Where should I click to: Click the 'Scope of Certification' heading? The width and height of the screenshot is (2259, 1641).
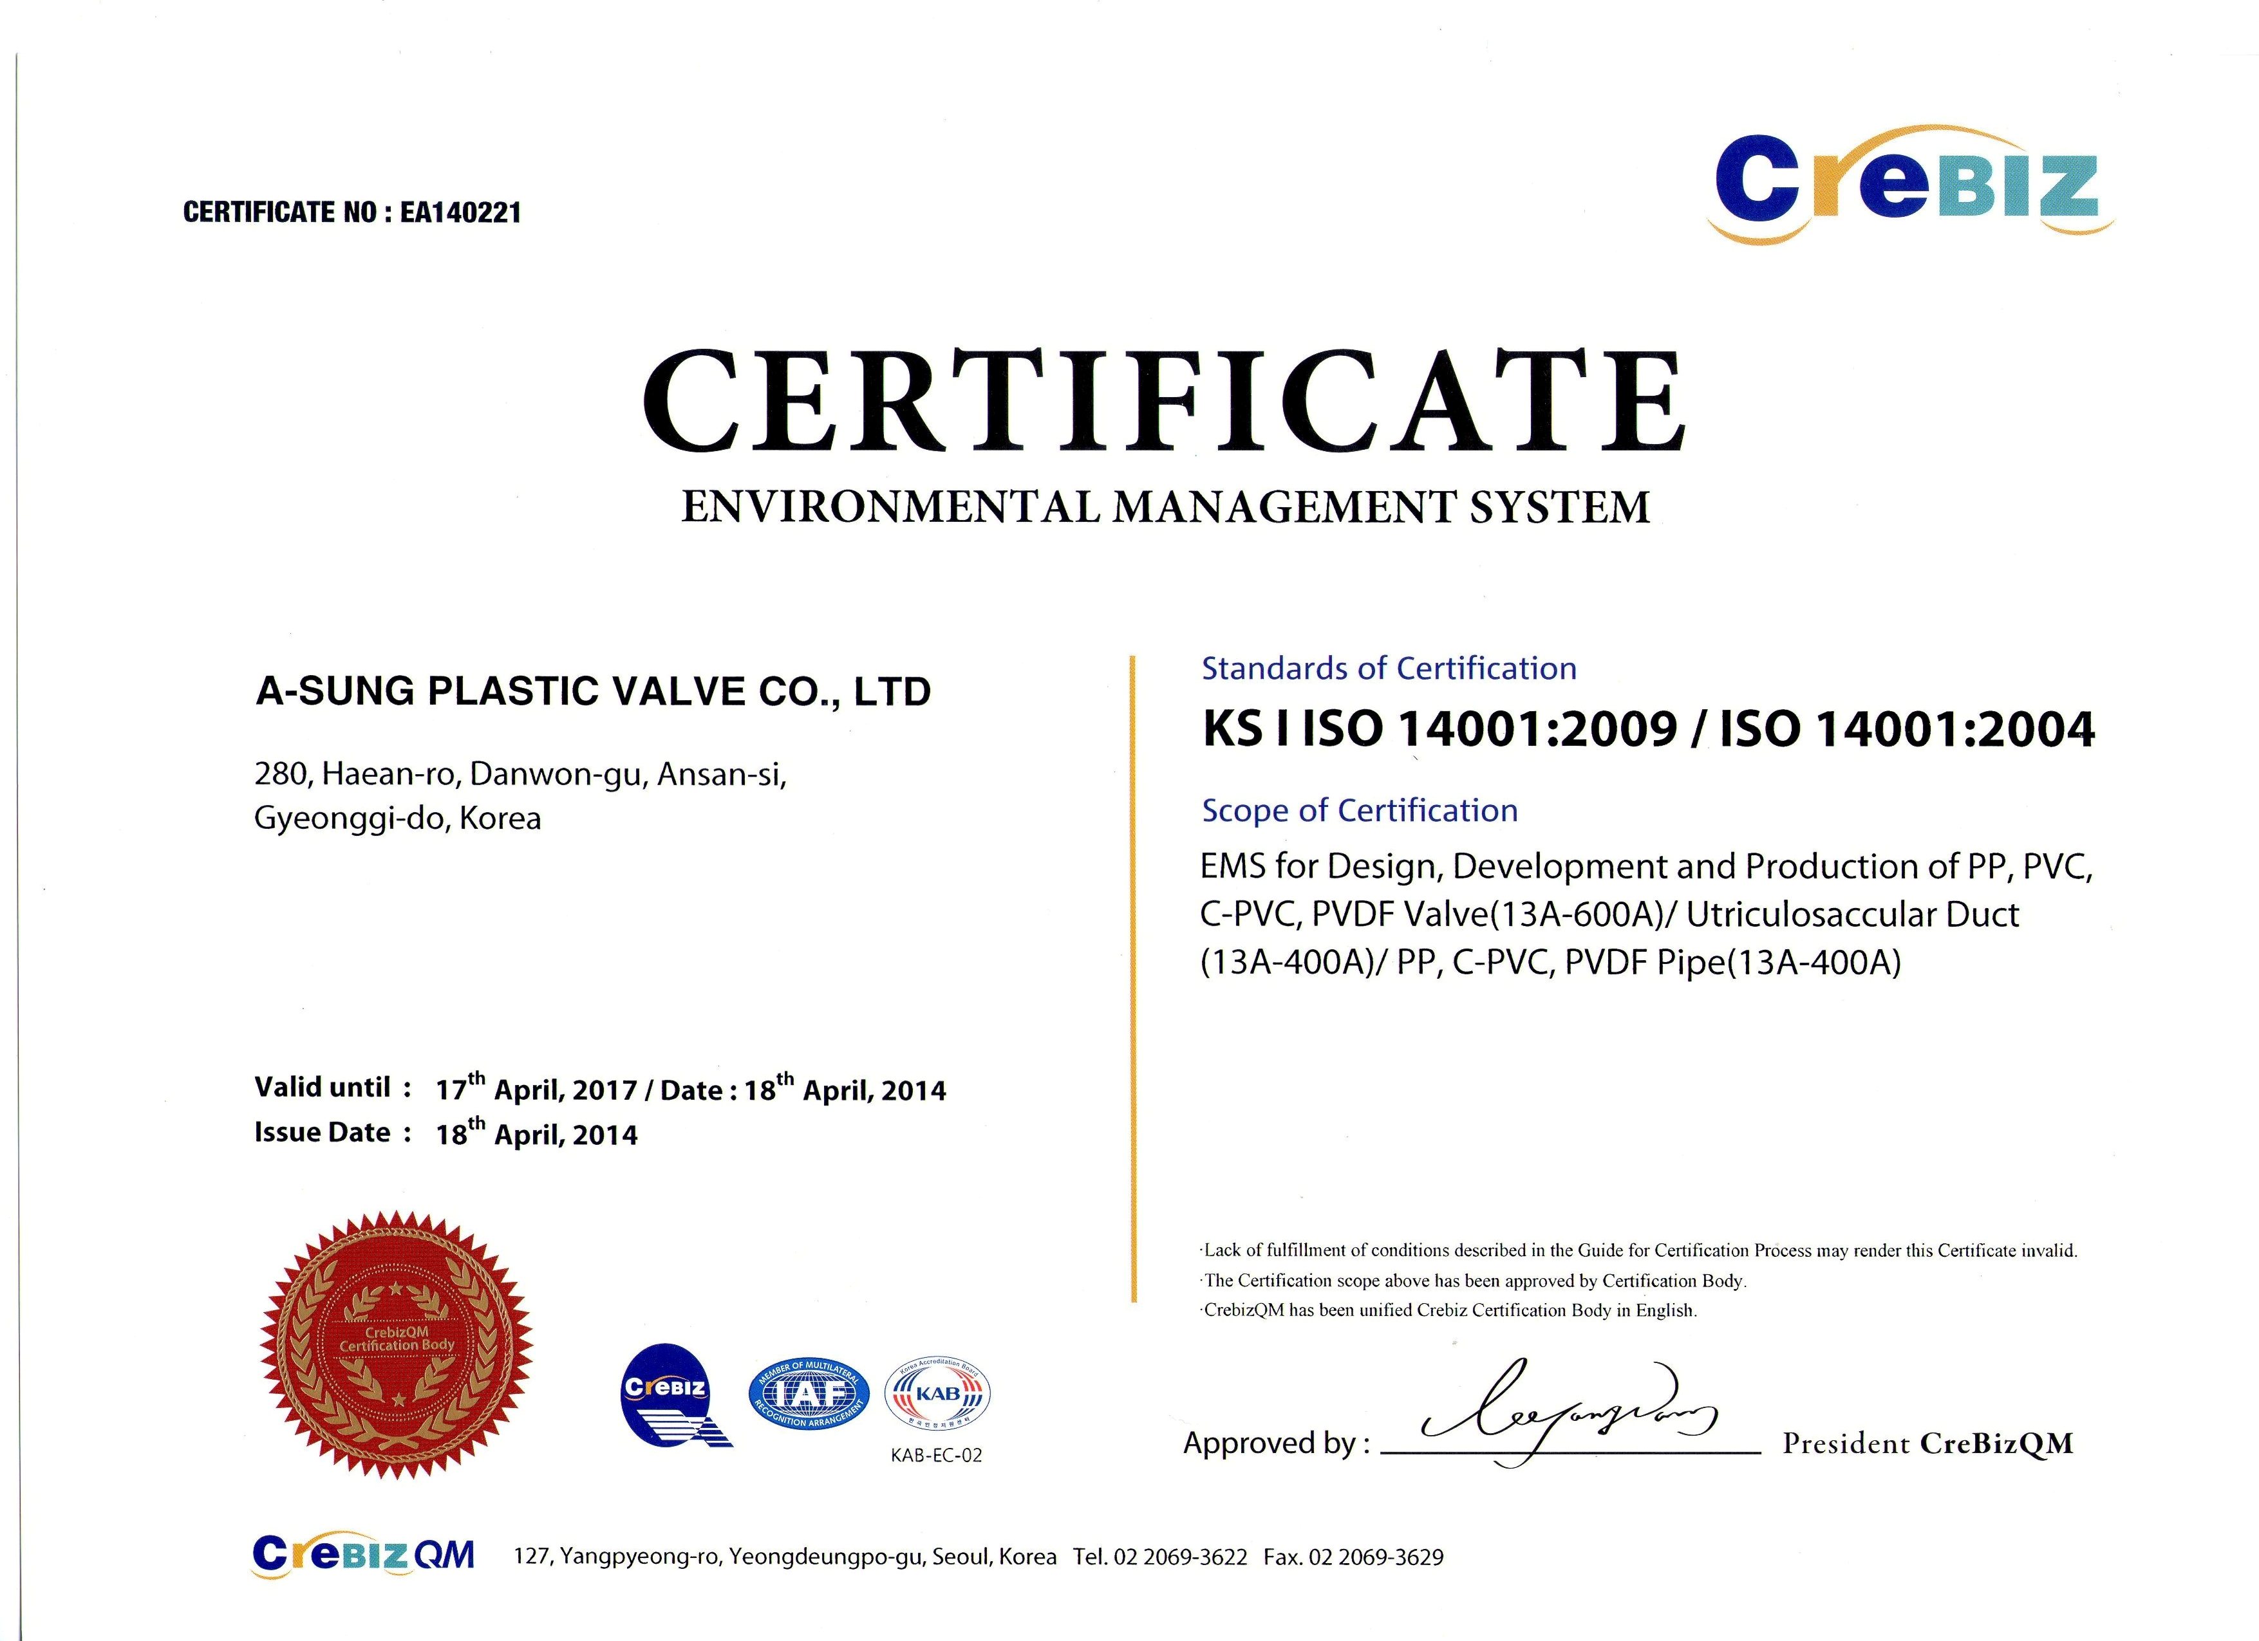(x=1360, y=811)
